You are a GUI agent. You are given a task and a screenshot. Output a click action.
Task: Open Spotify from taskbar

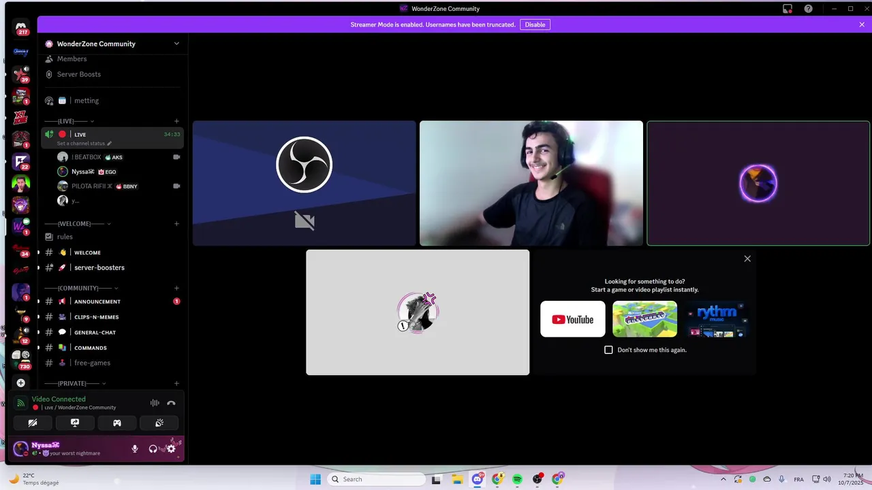517,479
